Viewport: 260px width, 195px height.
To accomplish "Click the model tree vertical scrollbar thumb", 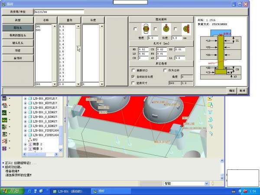I will [x=61, y=136].
